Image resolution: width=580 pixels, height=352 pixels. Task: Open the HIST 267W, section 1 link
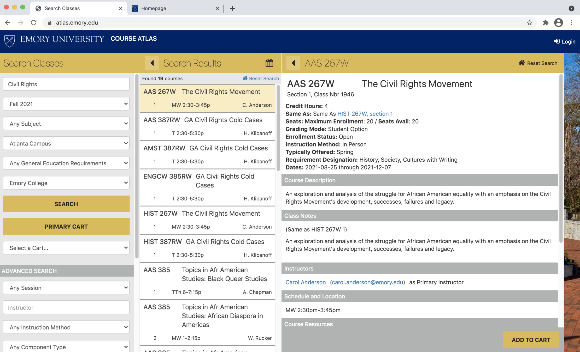[365, 114]
